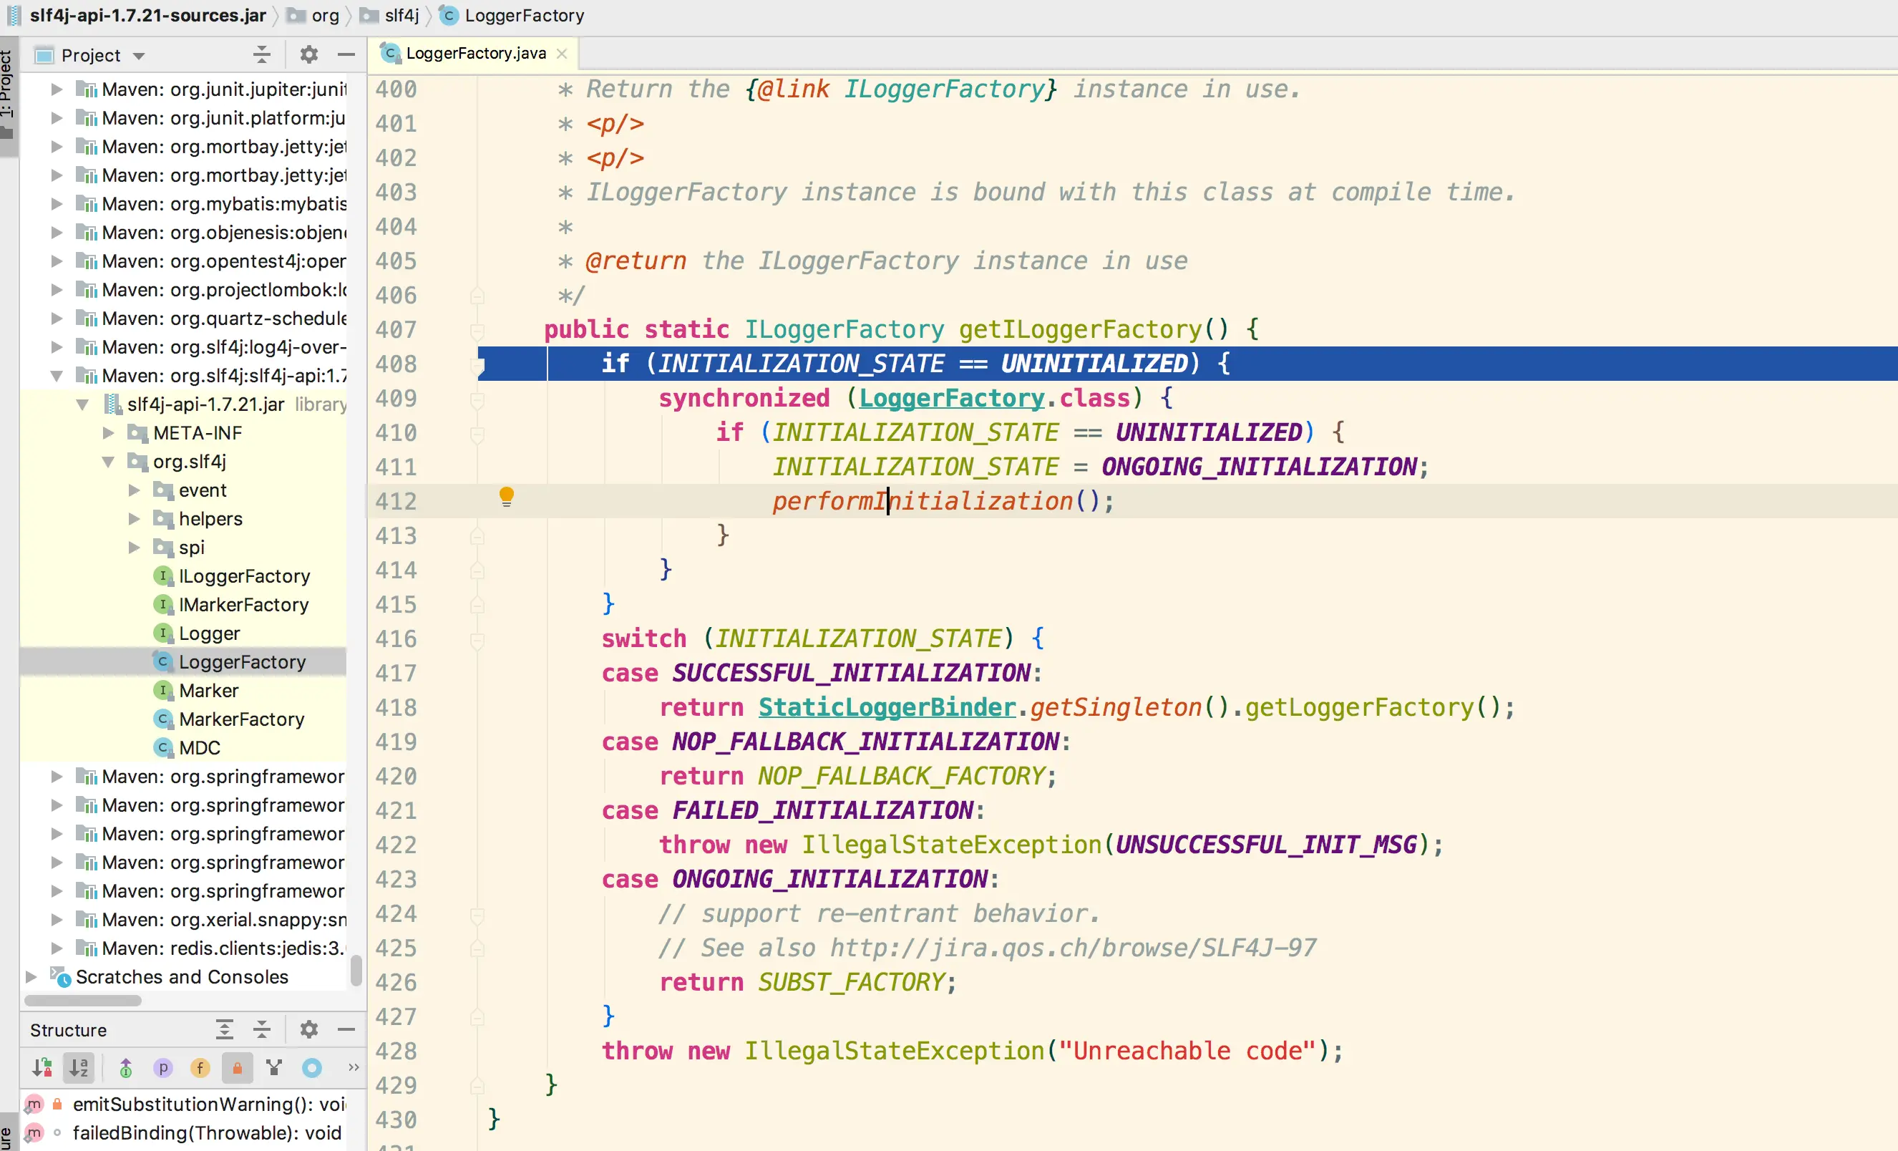This screenshot has height=1151, width=1898.
Task: Collapse slf4j-api-1.7.21.jar node
Action: [x=82, y=404]
